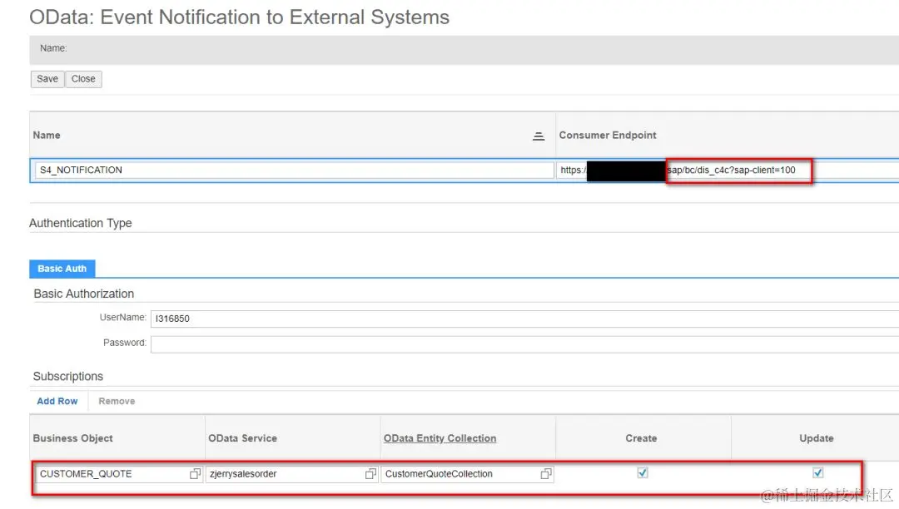This screenshot has width=899, height=509.
Task: Focus the Password input field
Action: pos(524,343)
